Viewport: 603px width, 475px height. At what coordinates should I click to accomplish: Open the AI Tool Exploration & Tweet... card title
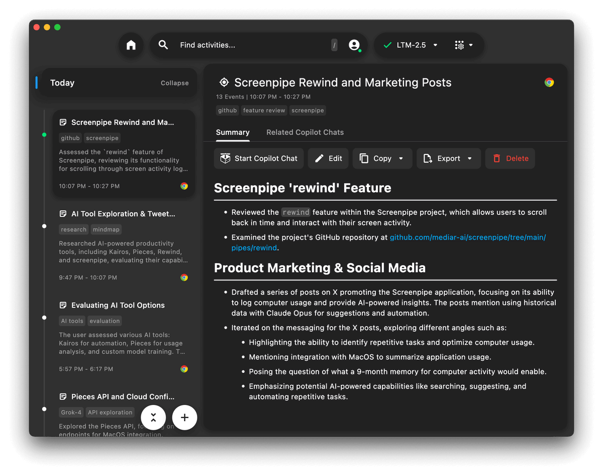[123, 214]
